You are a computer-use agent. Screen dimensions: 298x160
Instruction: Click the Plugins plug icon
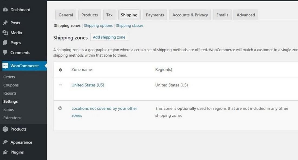click(x=5, y=152)
